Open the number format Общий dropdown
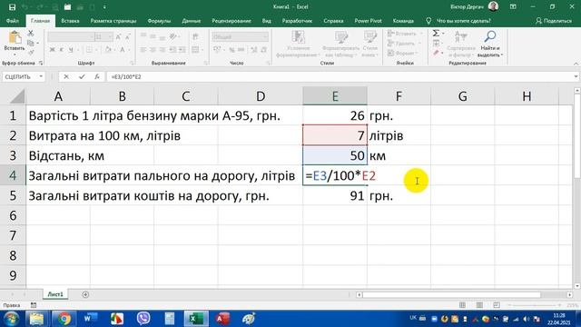This screenshot has width=581, height=327. click(x=265, y=36)
